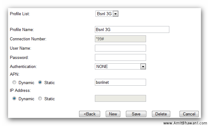
Task: Click the disabled Connection Number field
Action: [121, 39]
